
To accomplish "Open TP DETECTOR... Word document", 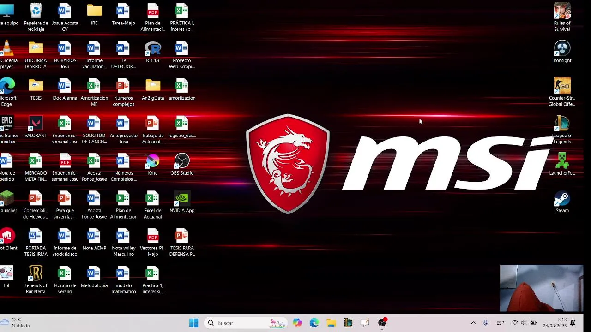I will [x=123, y=54].
